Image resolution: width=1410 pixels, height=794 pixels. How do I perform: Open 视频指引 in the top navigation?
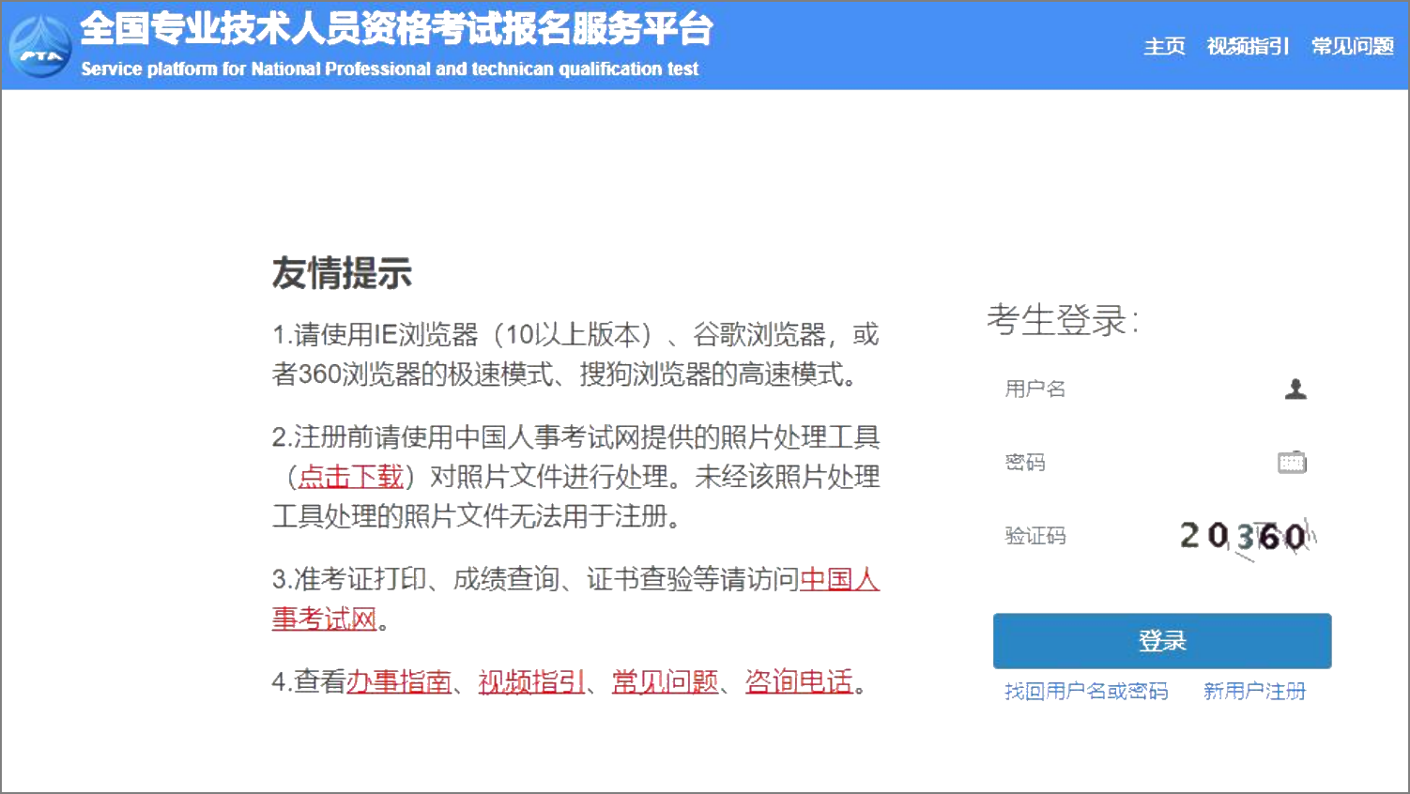pos(1248,46)
